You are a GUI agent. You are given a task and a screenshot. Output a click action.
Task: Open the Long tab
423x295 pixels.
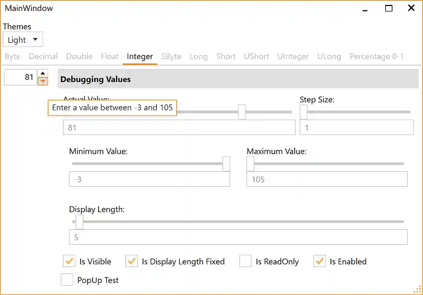198,56
